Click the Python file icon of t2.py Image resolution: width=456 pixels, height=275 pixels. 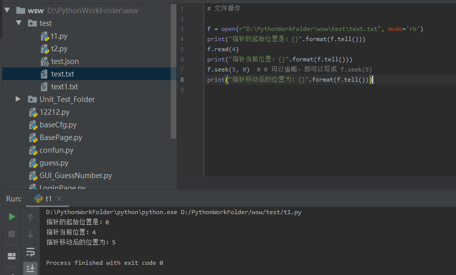click(45, 49)
